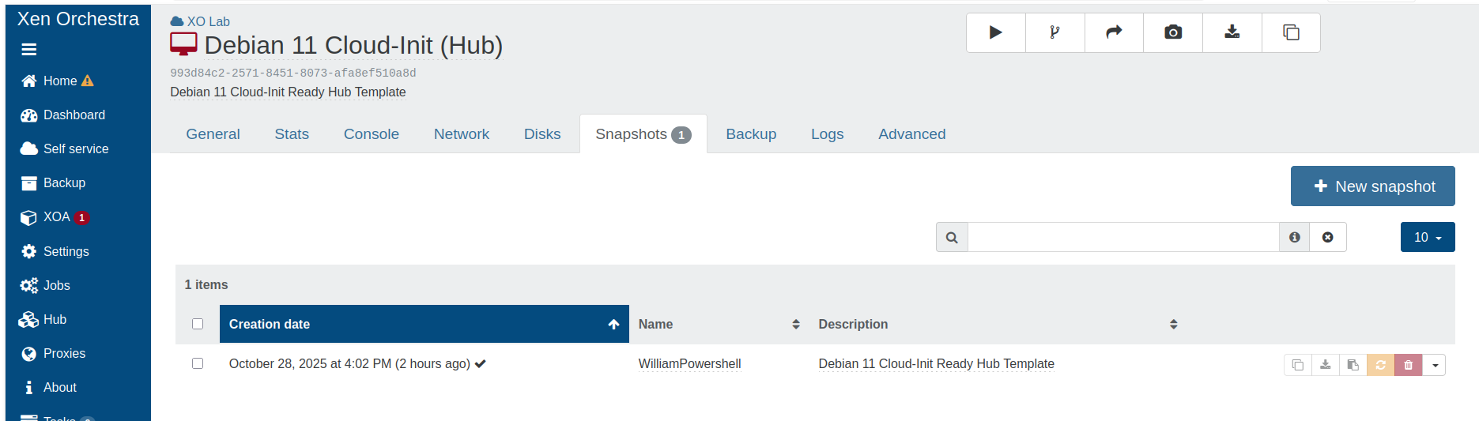Click the curved arrow migrate icon
The height and width of the screenshot is (421, 1479).
point(1114,32)
